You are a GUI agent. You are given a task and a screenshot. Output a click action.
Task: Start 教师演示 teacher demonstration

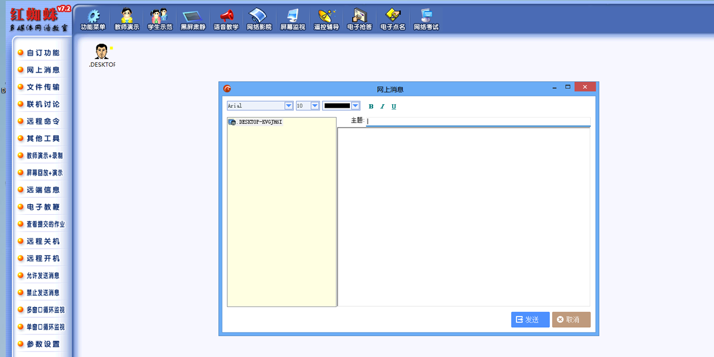coord(127,17)
